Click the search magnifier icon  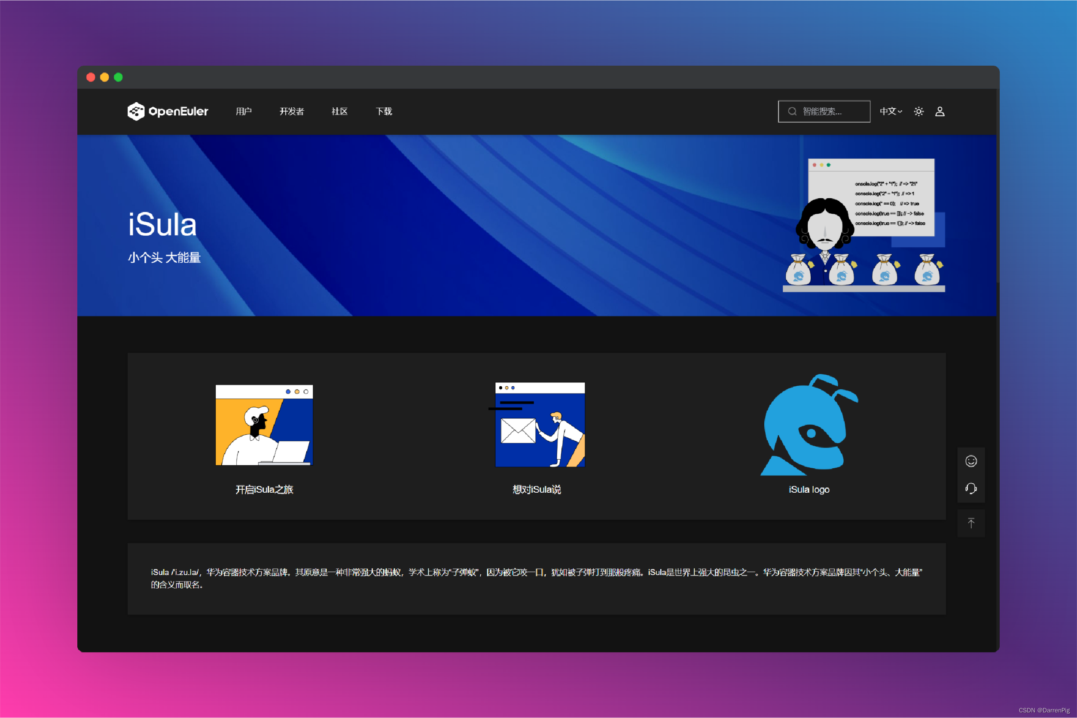coord(792,111)
